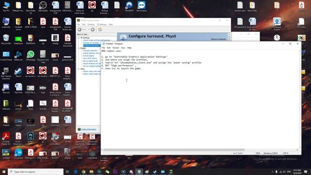The height and width of the screenshot is (175, 311).
Task: Select the Photoshop PSD file on desktop
Action: click(x=31, y=137)
